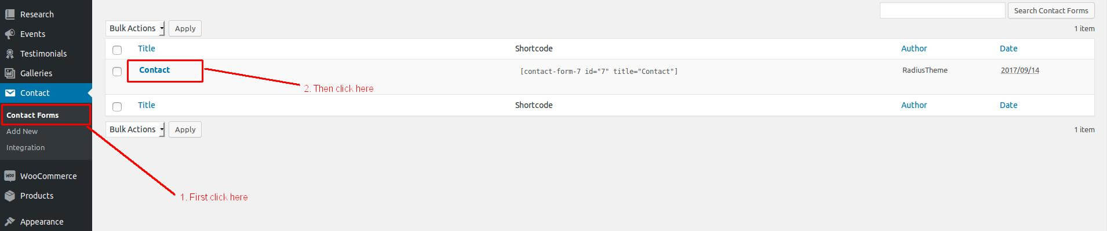
Task: Click the Search Contact Forms button
Action: (x=1051, y=10)
